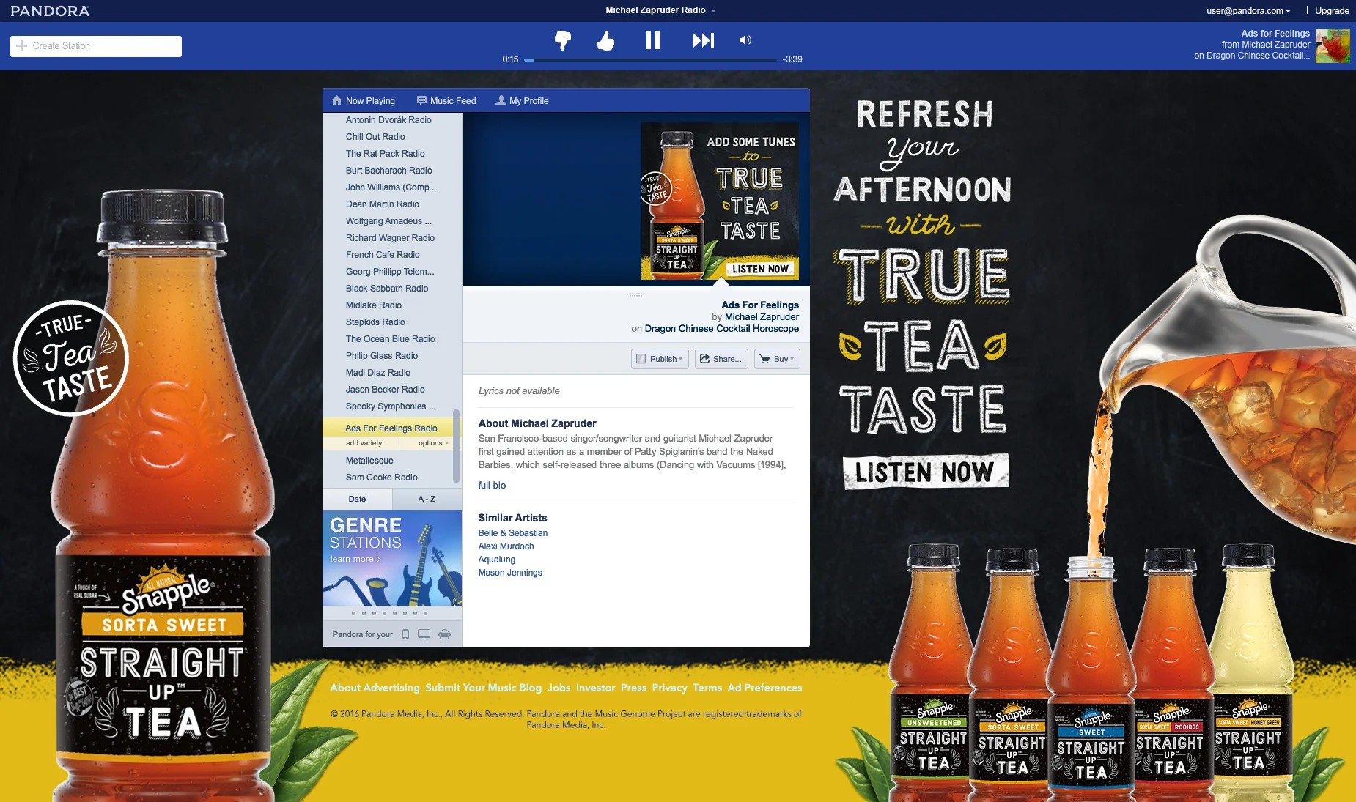
Task: Open the Publish dropdown
Action: [660, 359]
